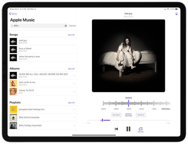Reset tempo to ORIGINAL
188x144 pixels.
[x=166, y=109]
